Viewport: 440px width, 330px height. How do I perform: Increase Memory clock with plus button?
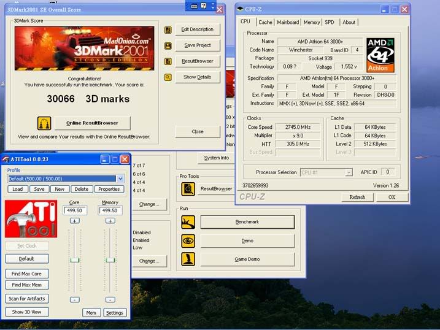110,221
